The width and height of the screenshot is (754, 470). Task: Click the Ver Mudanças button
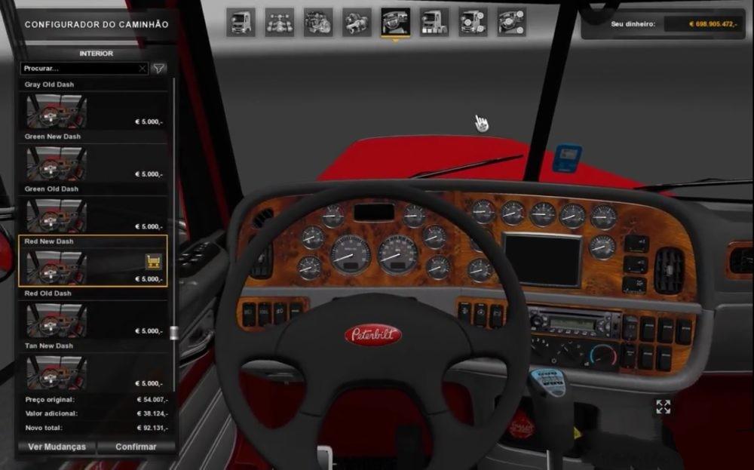point(57,447)
